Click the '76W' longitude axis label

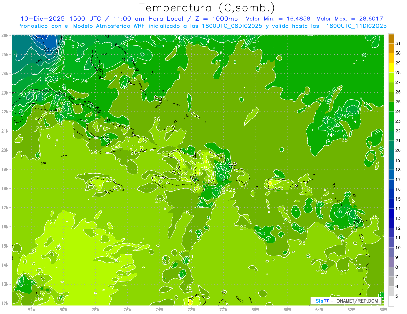[128, 309]
